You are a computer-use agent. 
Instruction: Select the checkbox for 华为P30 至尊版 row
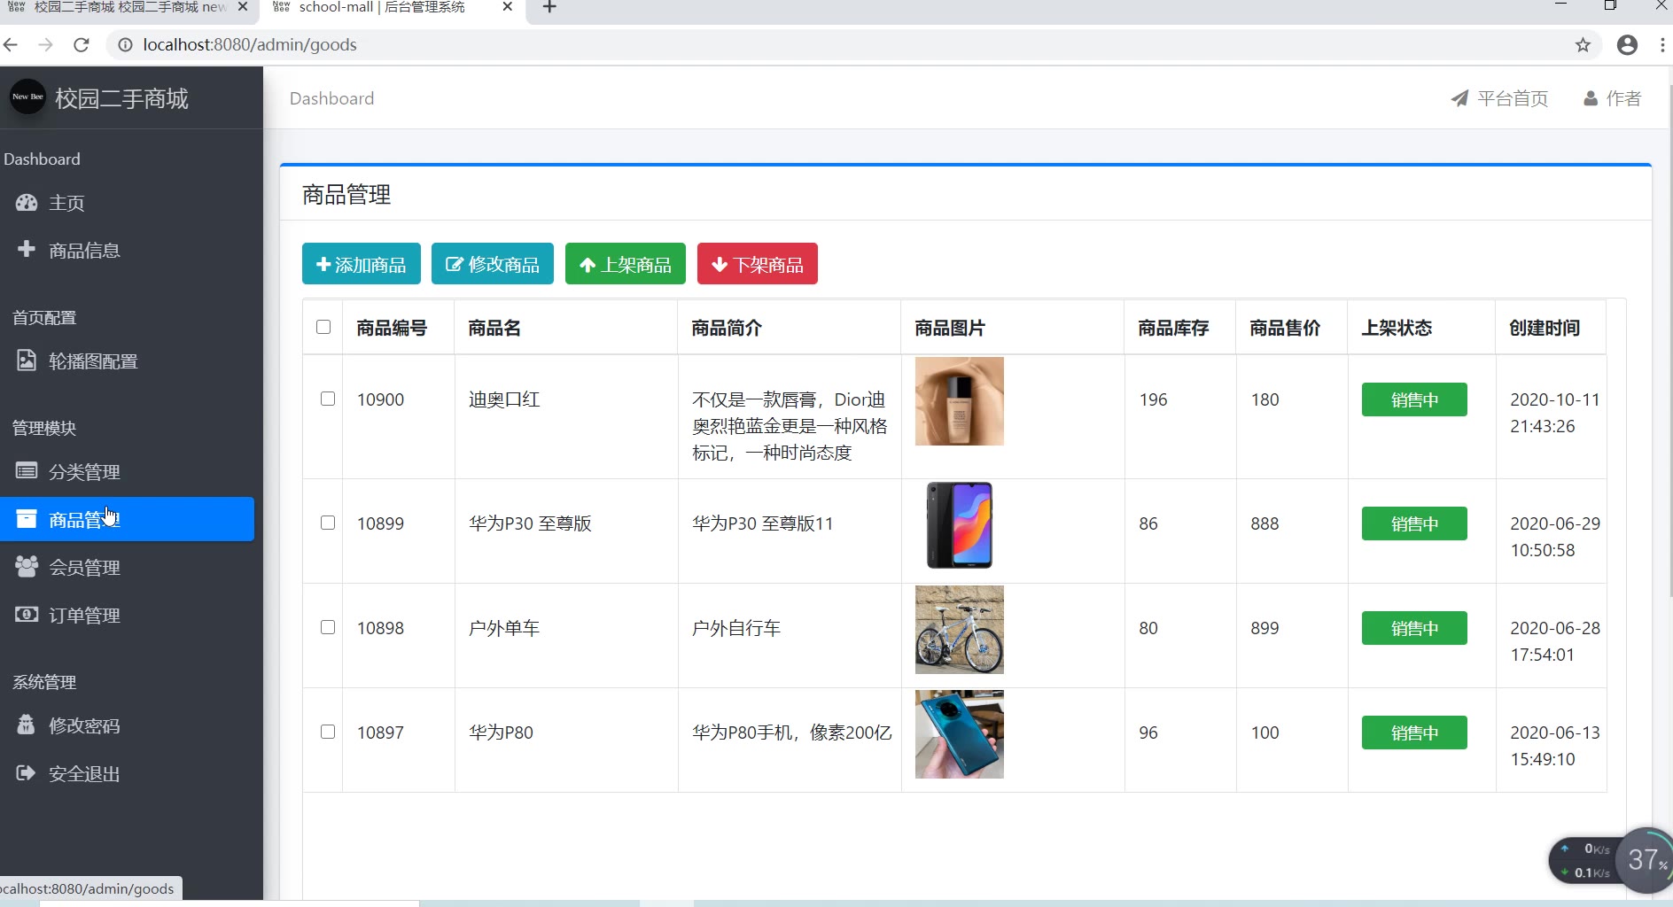pyautogui.click(x=328, y=523)
